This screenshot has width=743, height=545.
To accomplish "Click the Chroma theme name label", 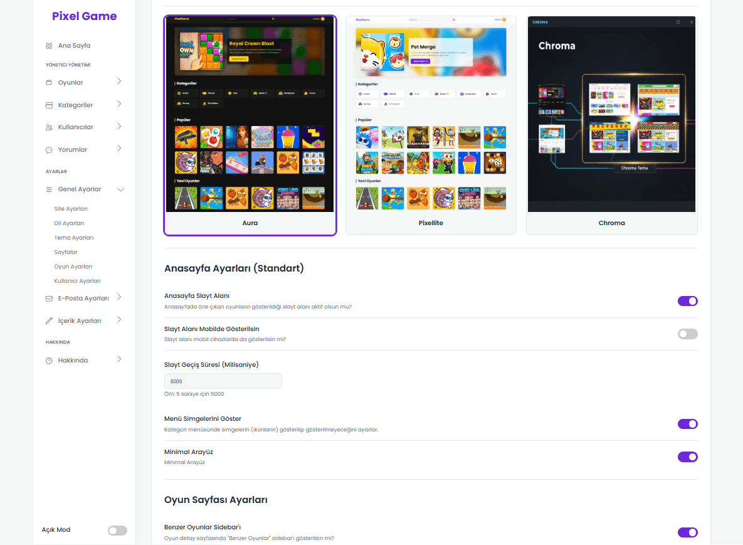I will coord(612,223).
